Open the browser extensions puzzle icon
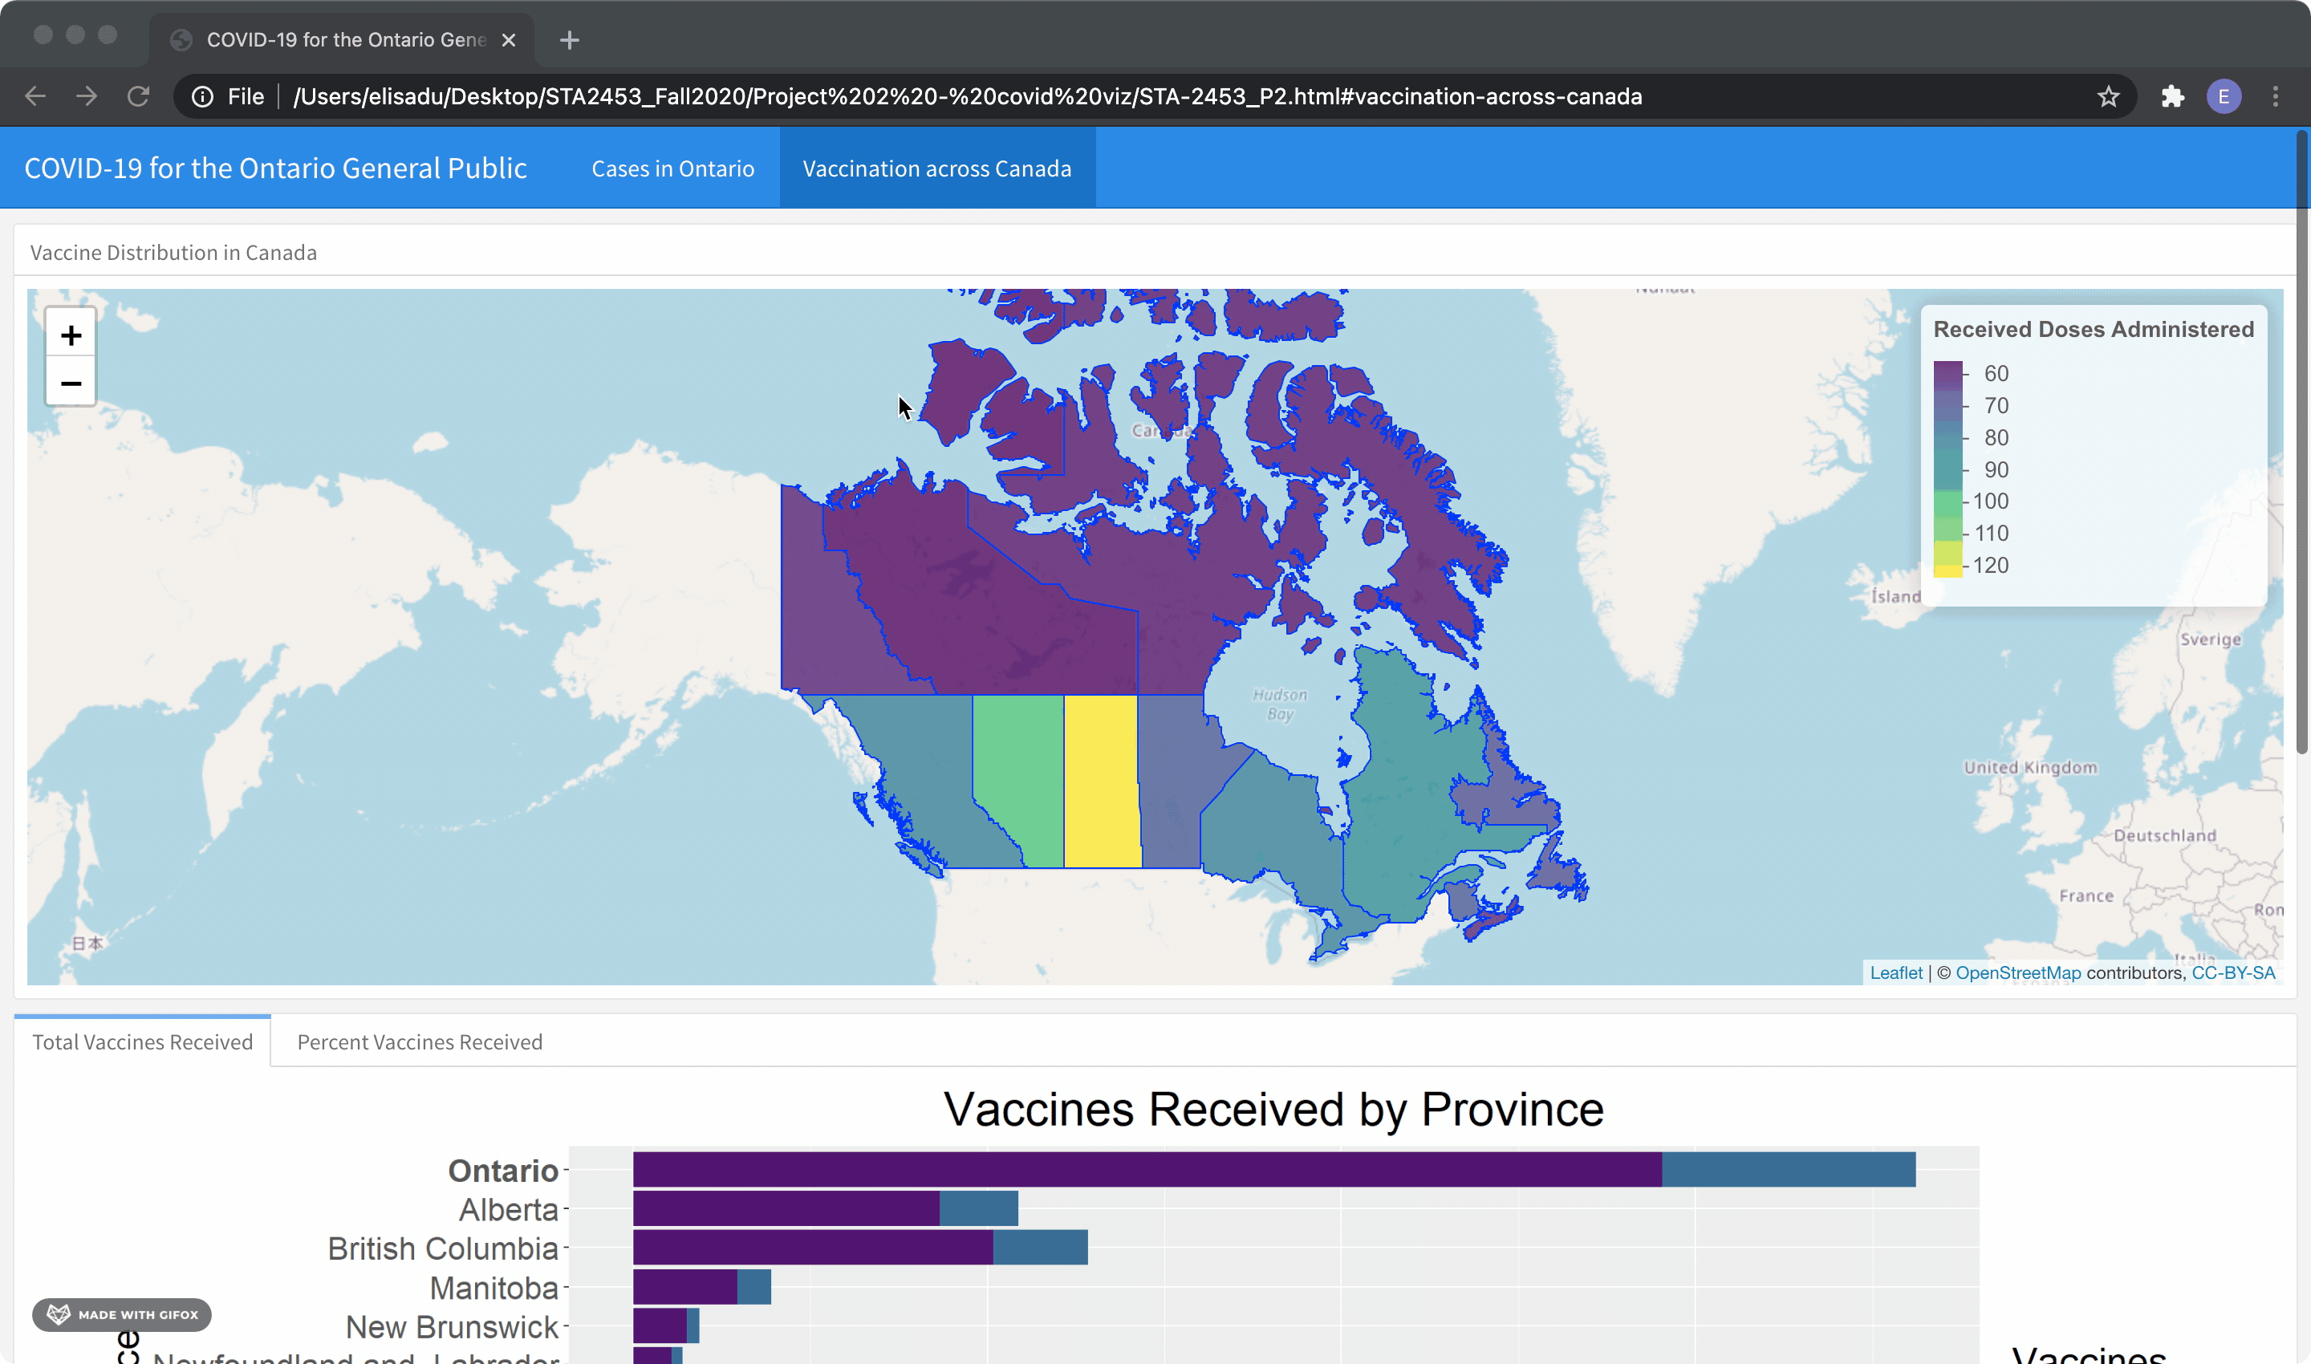Viewport: 2311px width, 1364px height. coord(2172,96)
